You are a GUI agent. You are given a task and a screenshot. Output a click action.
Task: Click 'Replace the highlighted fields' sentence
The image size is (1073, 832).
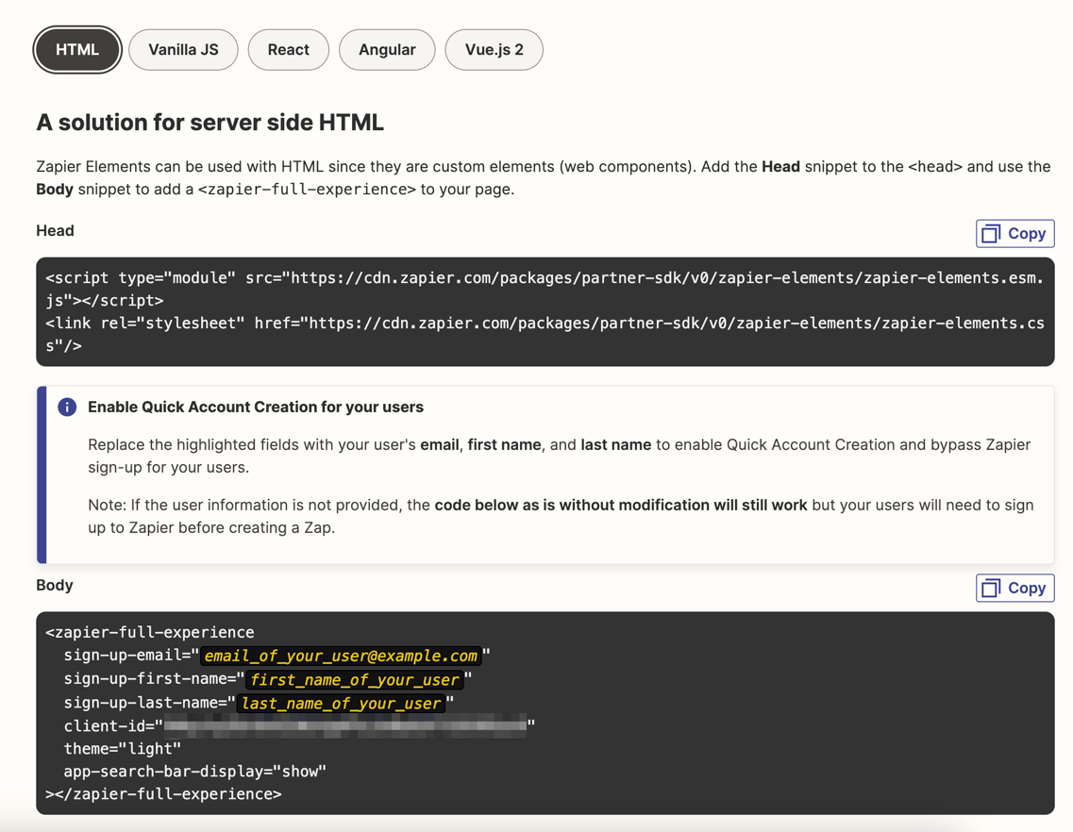(x=559, y=456)
